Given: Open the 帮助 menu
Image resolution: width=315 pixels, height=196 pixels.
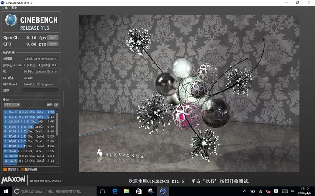Looking at the screenshot, I should point(14,8).
